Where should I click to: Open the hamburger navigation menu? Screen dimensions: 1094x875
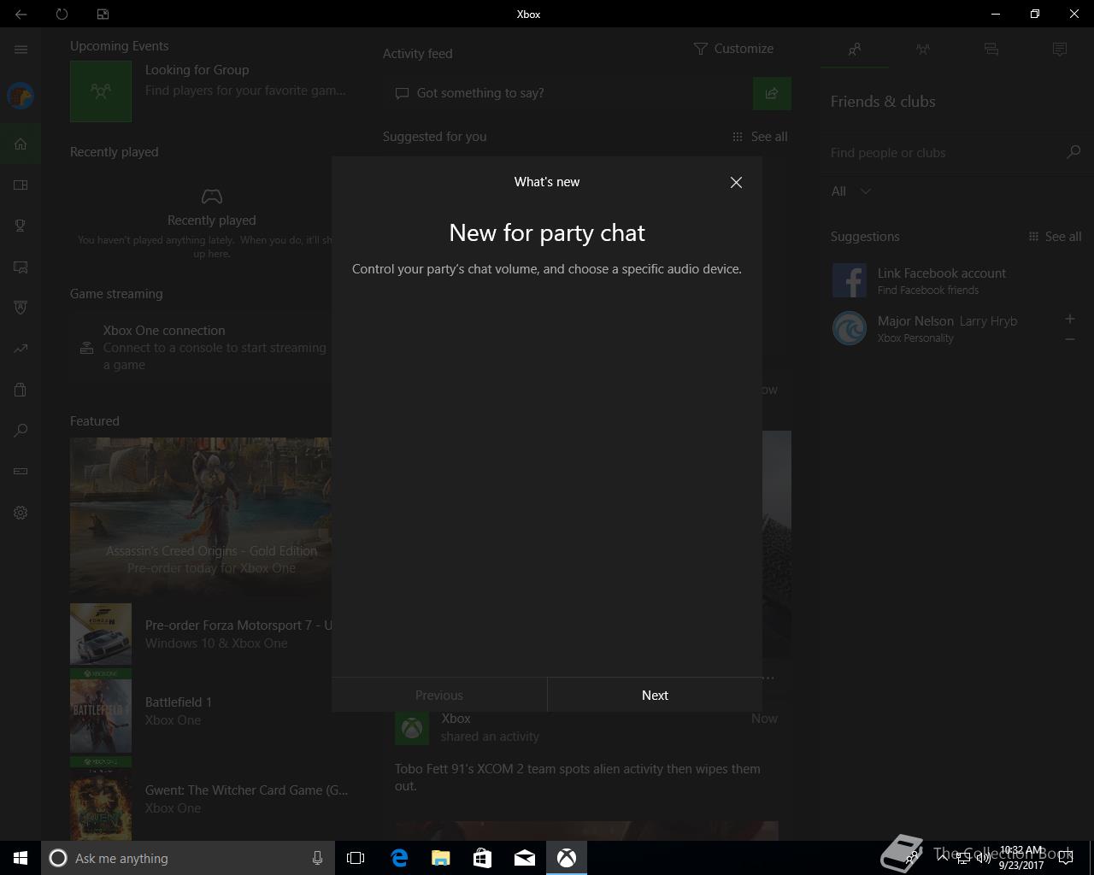21,50
